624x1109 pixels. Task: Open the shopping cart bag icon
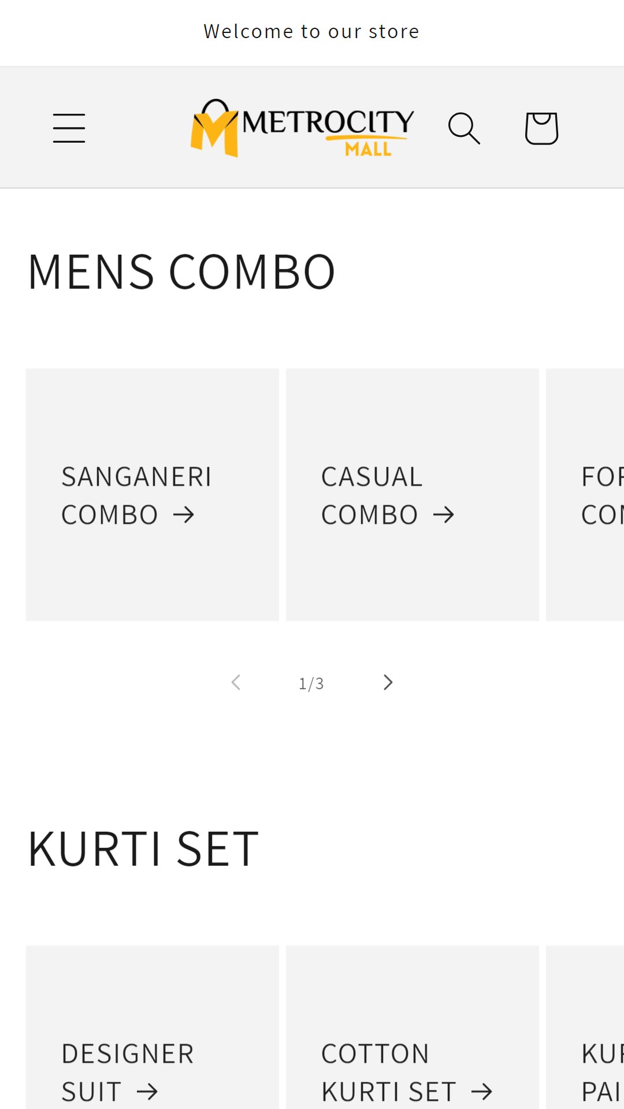click(541, 128)
